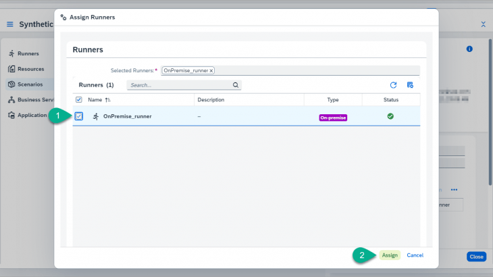This screenshot has width=493, height=277.
Task: Click the Close button
Action: pos(476,257)
